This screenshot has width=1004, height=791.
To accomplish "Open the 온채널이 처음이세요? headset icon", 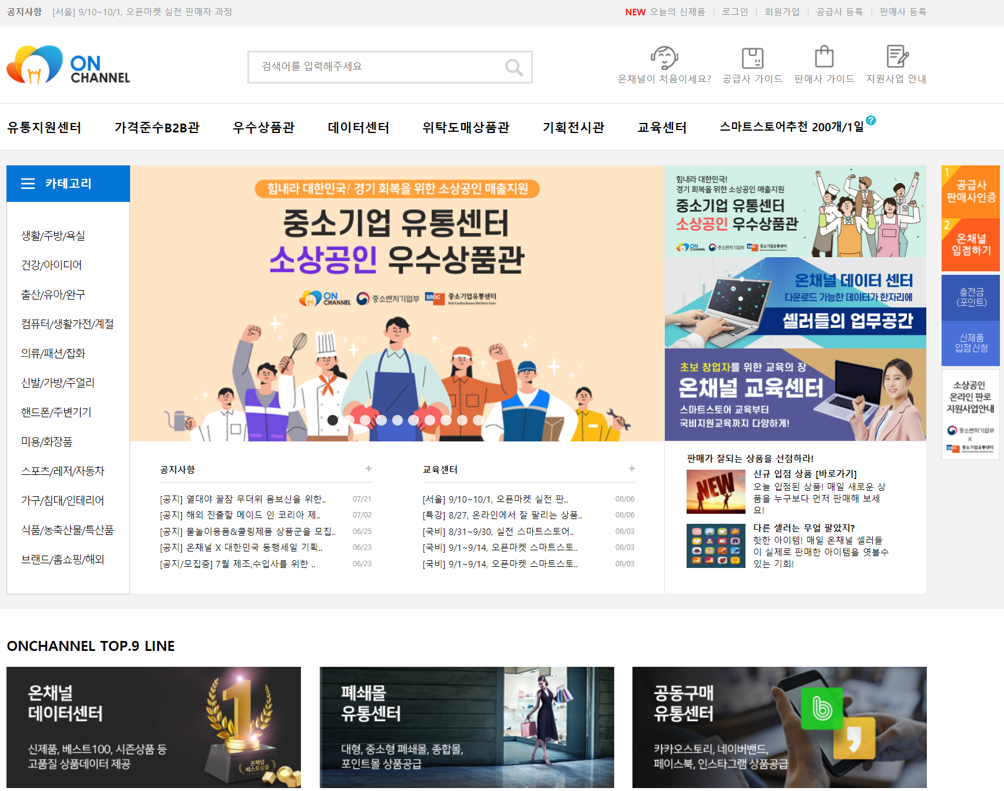I will point(664,58).
